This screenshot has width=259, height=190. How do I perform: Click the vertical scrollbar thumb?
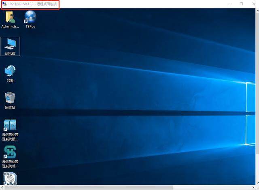257,83
